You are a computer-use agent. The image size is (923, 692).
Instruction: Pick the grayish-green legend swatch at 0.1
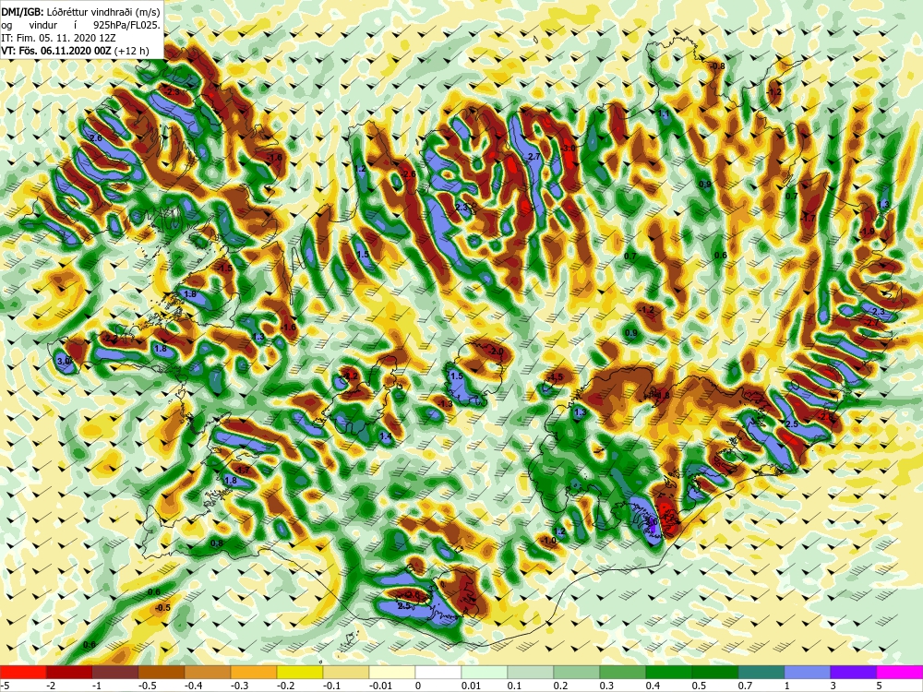(x=531, y=672)
